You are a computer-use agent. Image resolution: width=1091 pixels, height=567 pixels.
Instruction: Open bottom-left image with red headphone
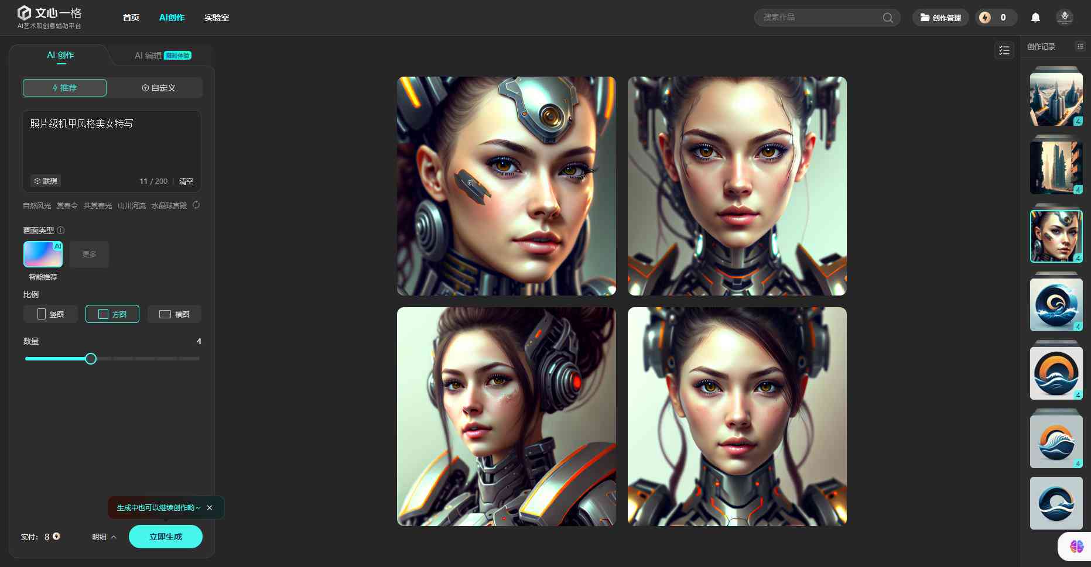click(507, 417)
